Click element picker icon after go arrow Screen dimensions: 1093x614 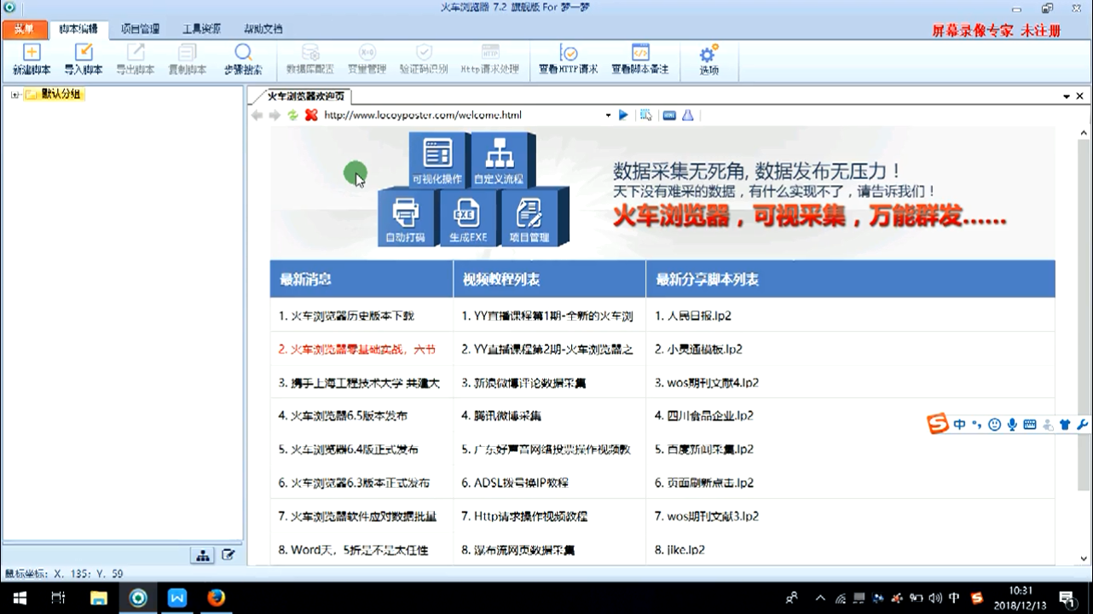click(646, 115)
